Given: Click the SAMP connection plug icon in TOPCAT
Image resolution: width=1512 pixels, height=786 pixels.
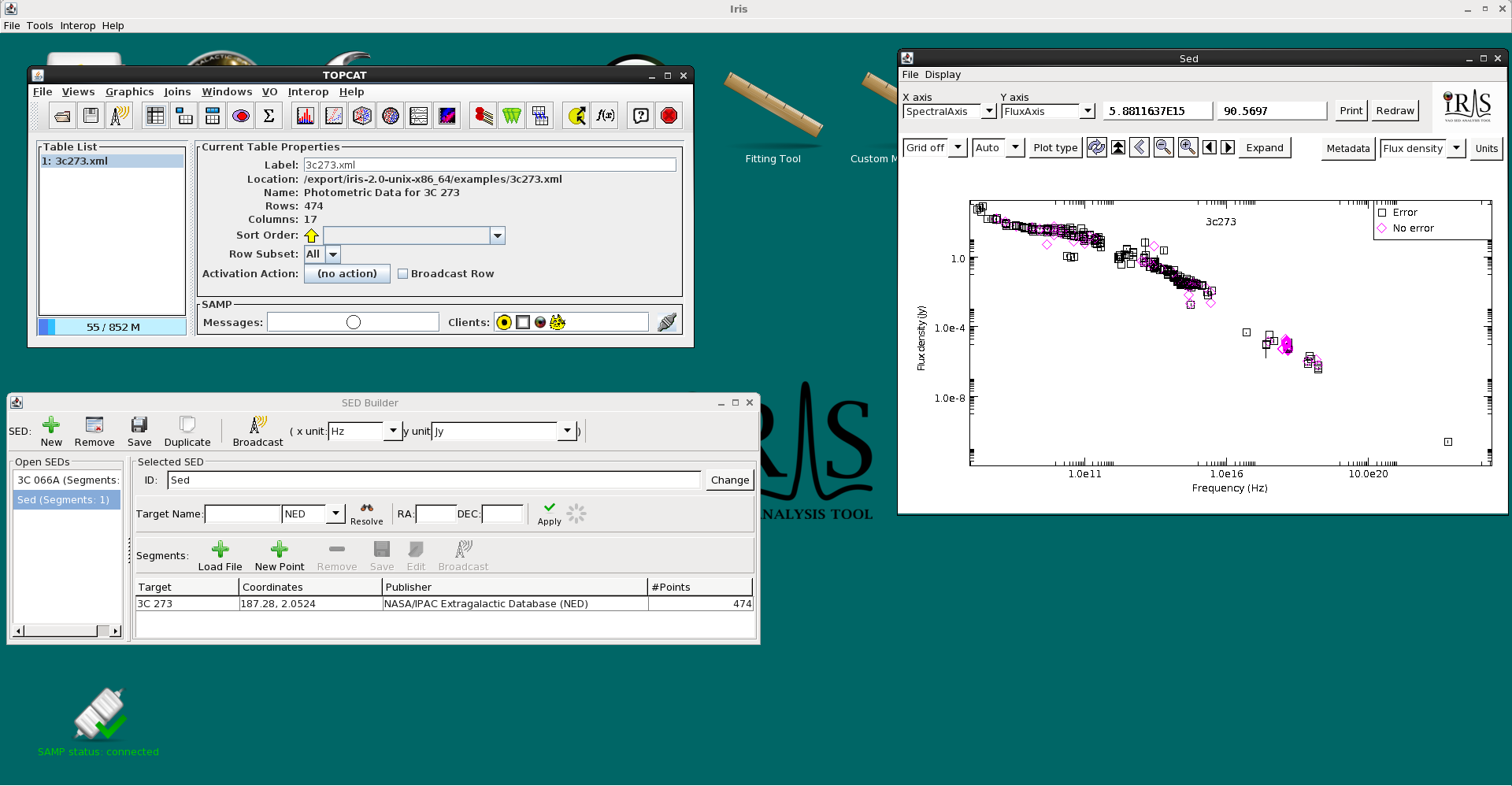Looking at the screenshot, I should tap(667, 322).
